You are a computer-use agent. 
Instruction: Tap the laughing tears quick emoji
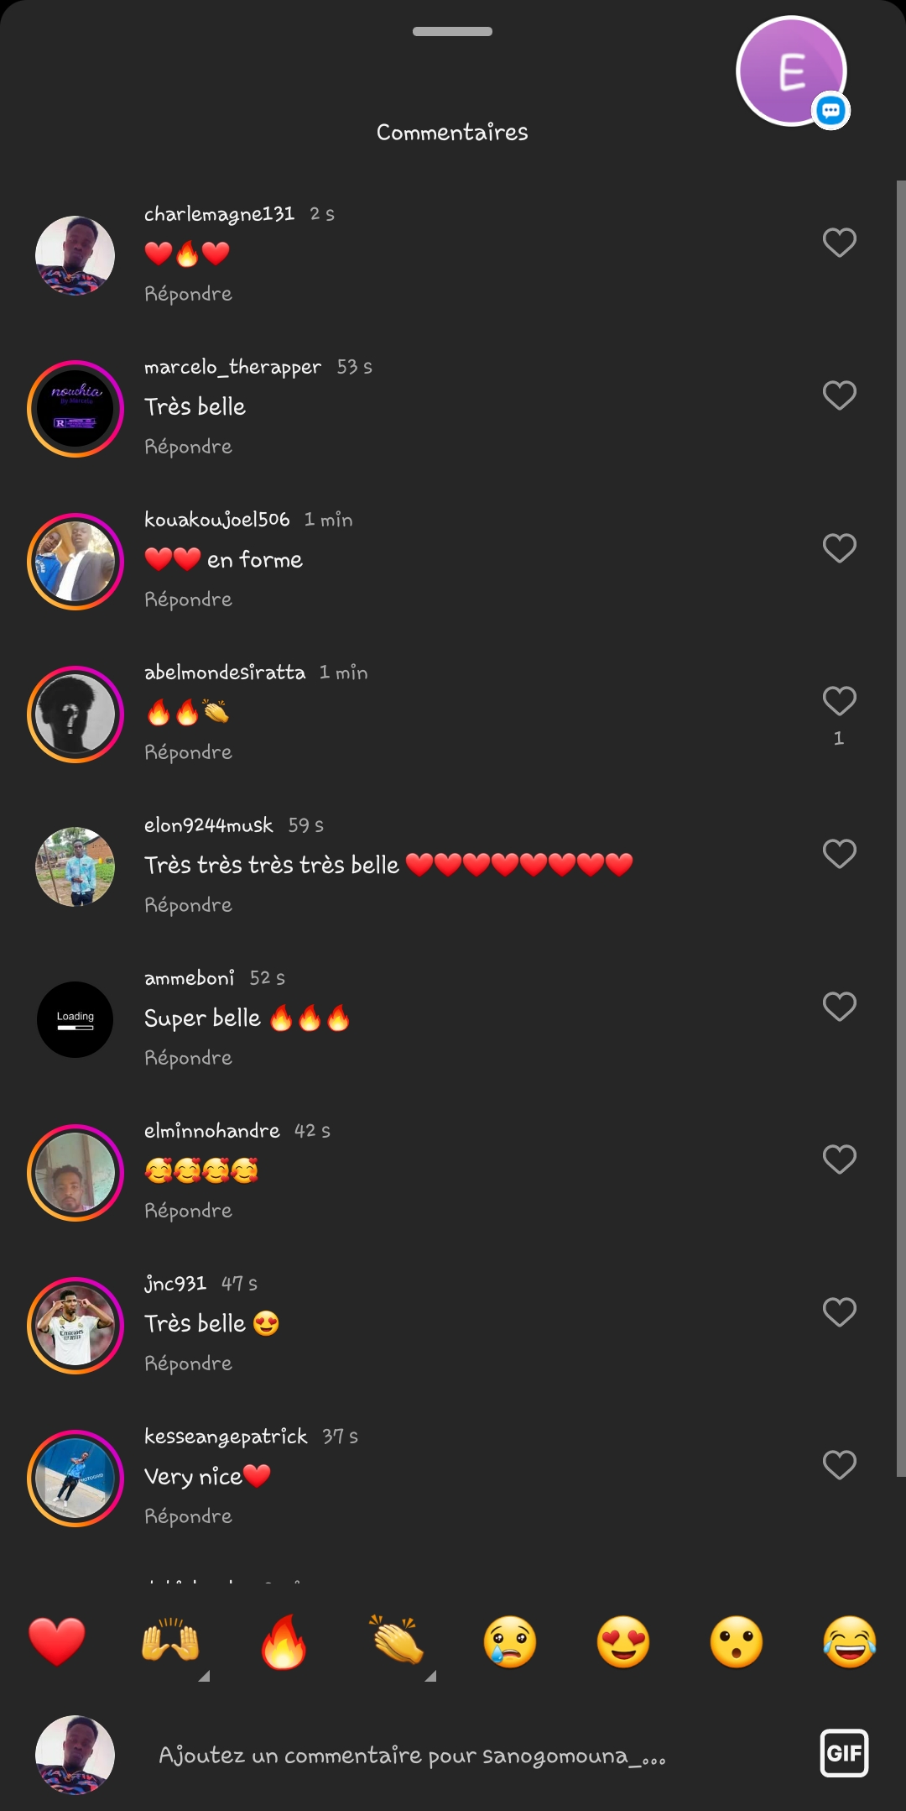[x=850, y=1641]
